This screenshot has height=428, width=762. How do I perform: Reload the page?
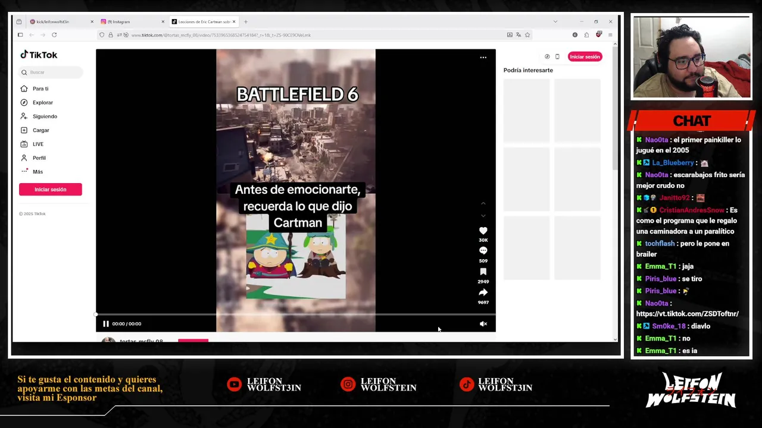[x=54, y=35]
